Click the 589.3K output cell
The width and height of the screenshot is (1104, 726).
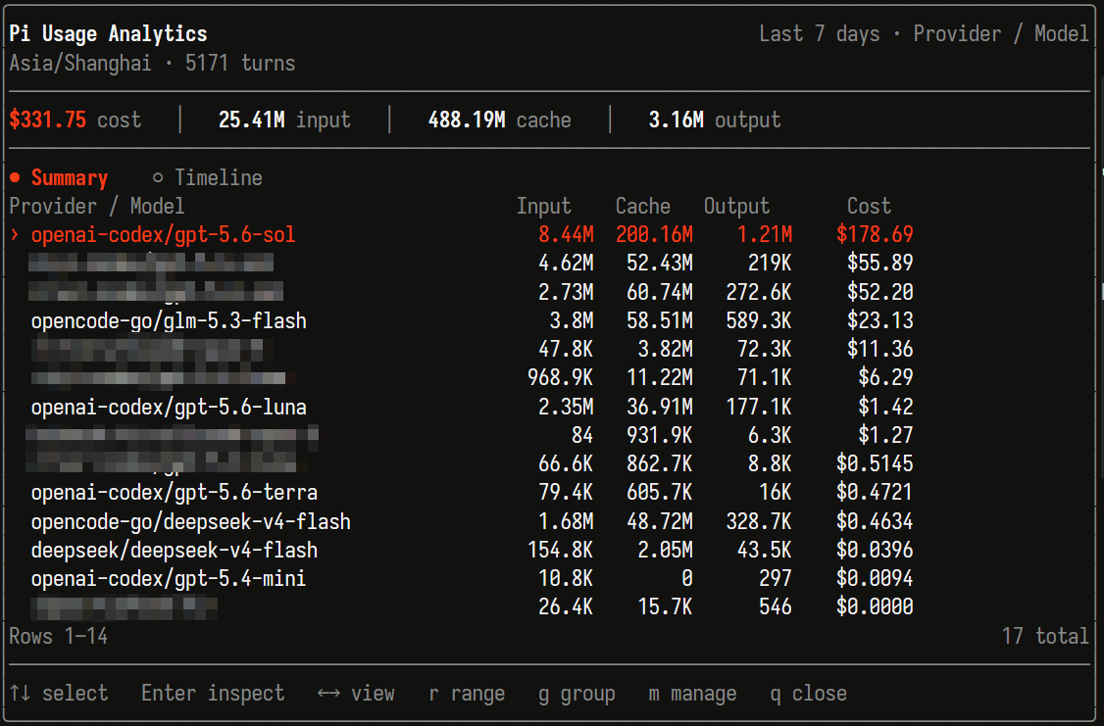tap(759, 320)
